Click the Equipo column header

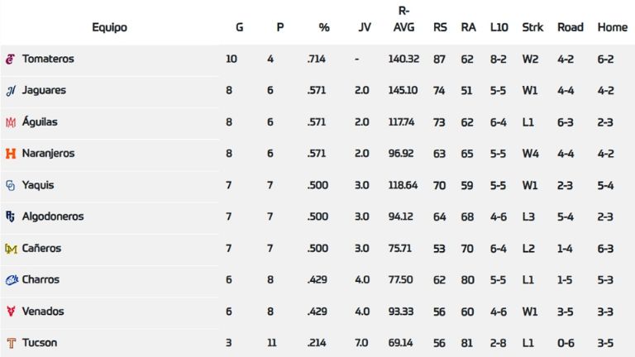[x=109, y=27]
